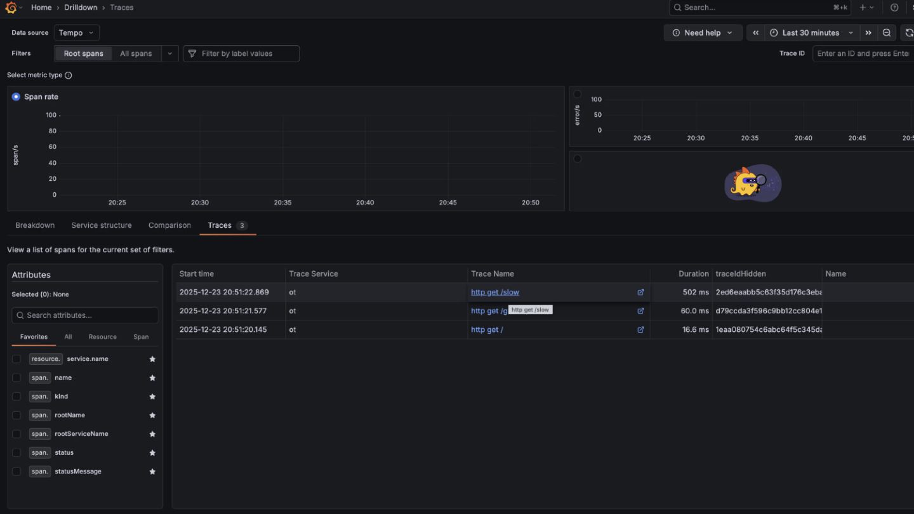Select the All spans filter button
Screen dimensions: 914x514
(136, 54)
